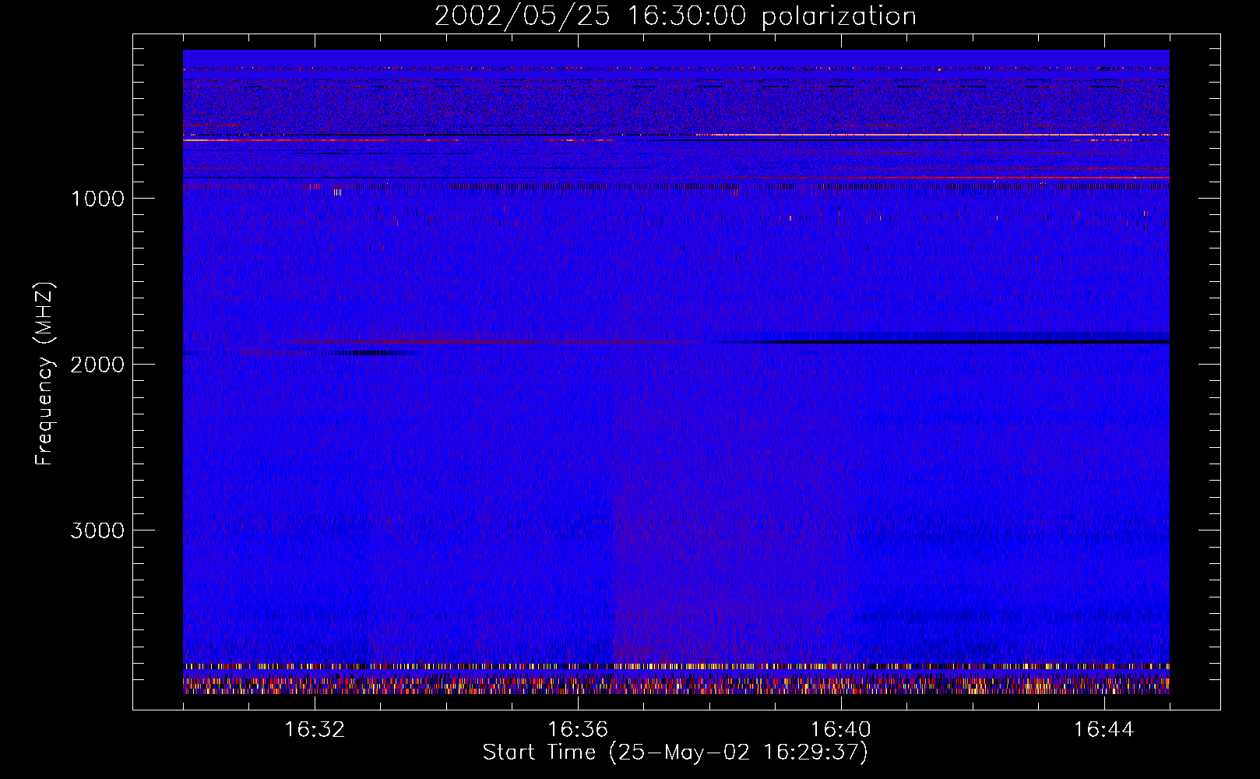Click the plot title '2002/05/25 16:30:00 polarization'
1260x779 pixels.
click(675, 16)
